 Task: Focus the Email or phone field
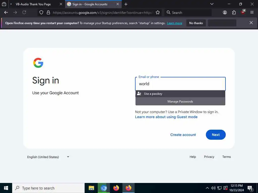(180, 84)
